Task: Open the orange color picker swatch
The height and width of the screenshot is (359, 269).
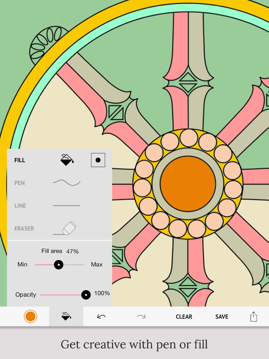Action: pyautogui.click(x=30, y=316)
